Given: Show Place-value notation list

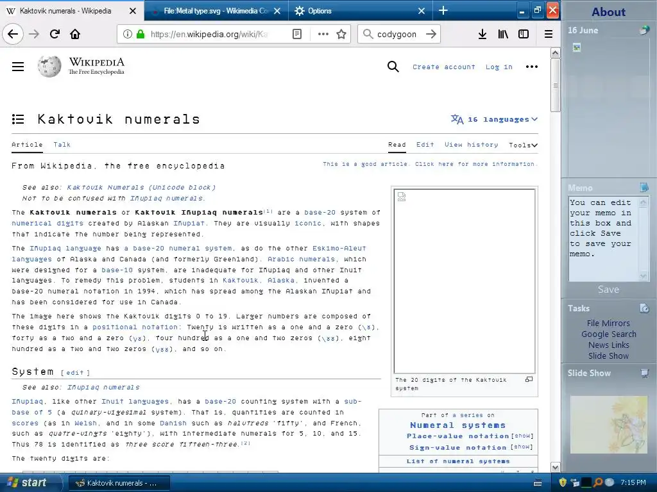Looking at the screenshot, I should [522, 436].
